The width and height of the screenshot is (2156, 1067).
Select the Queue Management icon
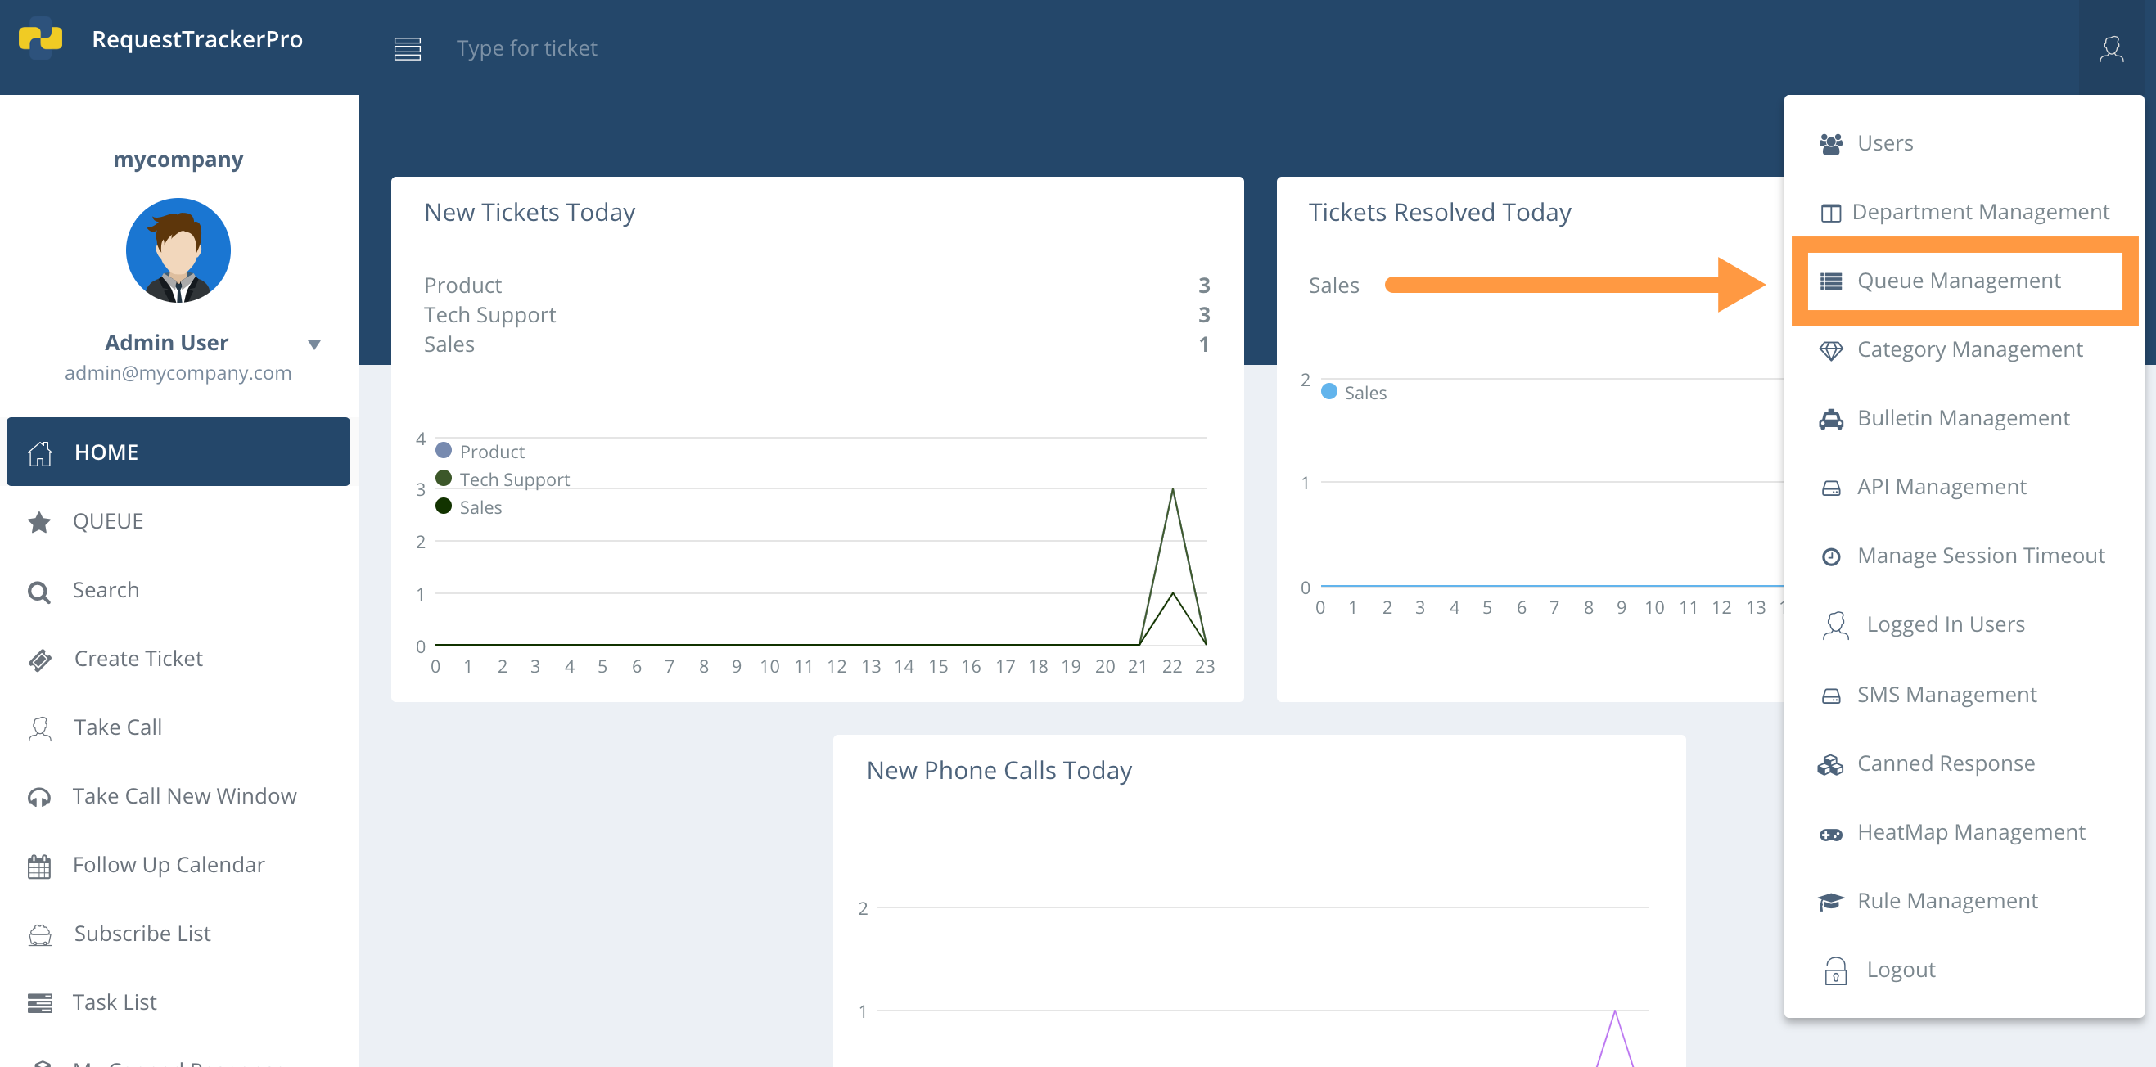click(x=1831, y=281)
